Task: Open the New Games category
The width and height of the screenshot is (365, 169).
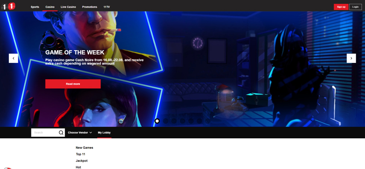Action: tap(85, 148)
